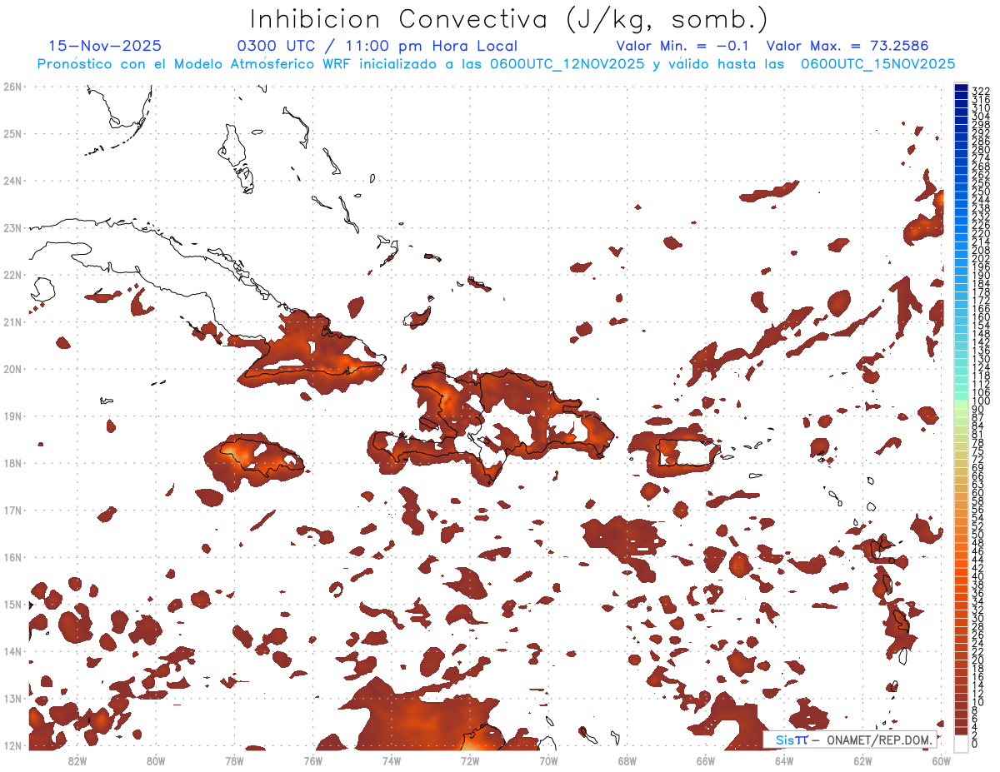1000x772 pixels.
Task: Click the 'SisPI - ONAMET/REP.DOM.' credit box
Action: coord(851,740)
